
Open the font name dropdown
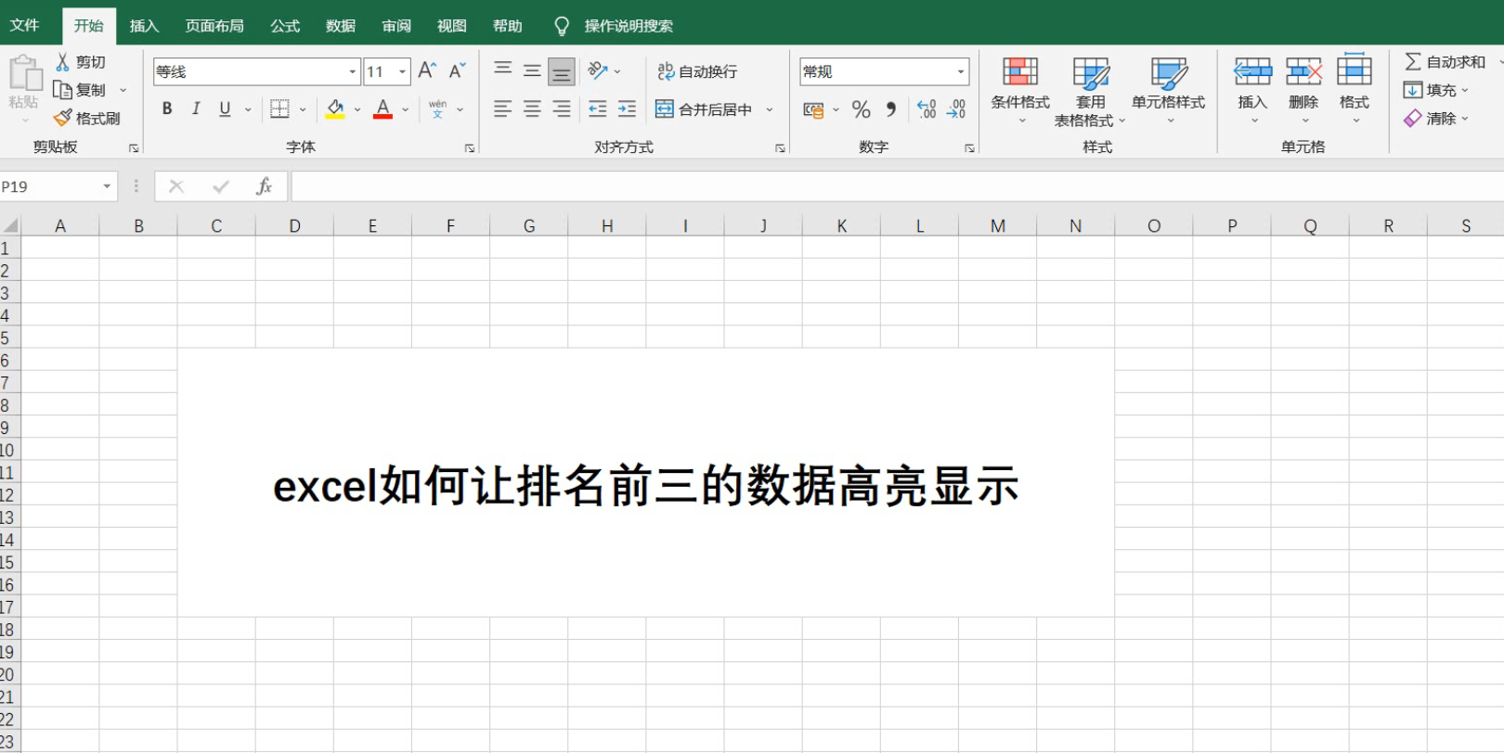coord(353,71)
